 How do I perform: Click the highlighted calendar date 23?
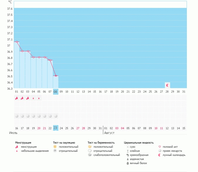point(55,128)
